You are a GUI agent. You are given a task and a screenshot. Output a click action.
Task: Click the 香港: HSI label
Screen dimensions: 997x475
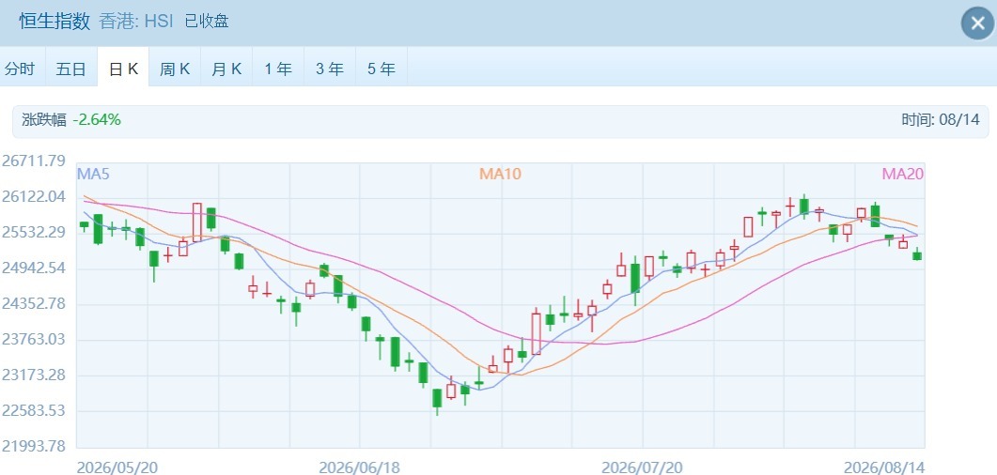136,22
